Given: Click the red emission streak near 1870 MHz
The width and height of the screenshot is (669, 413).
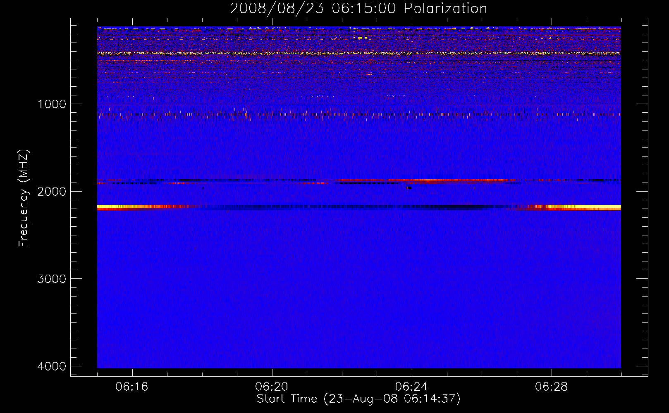Looking at the screenshot, I should tap(426, 180).
